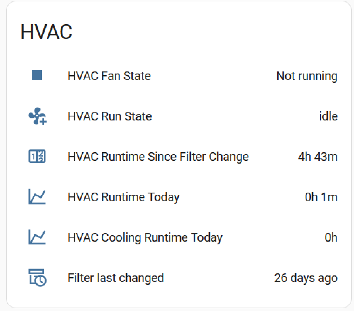Click the counter icon beside Runtime Since Filter Change
The image size is (354, 311).
[x=37, y=156]
